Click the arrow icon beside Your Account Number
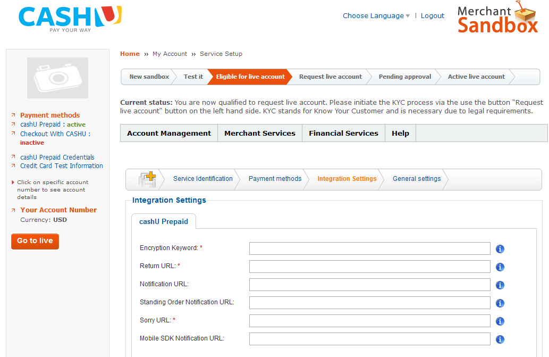Screen dimensions: 549x357 pos(13,210)
